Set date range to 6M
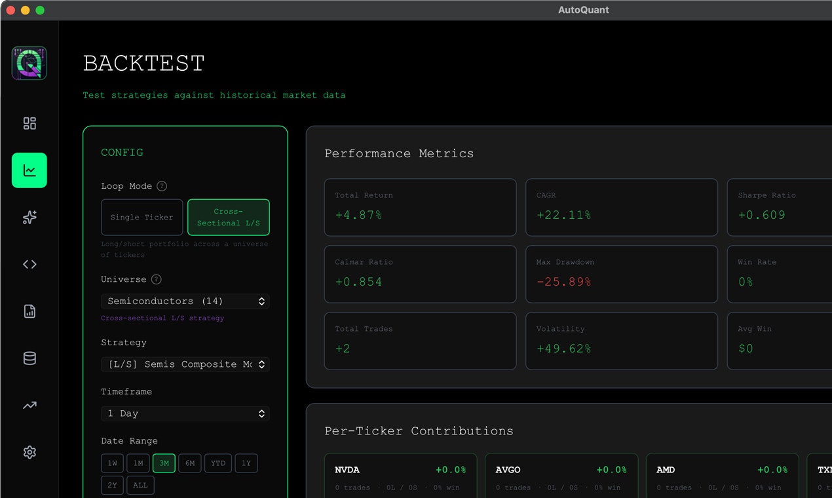Image resolution: width=832 pixels, height=498 pixels. pos(190,463)
